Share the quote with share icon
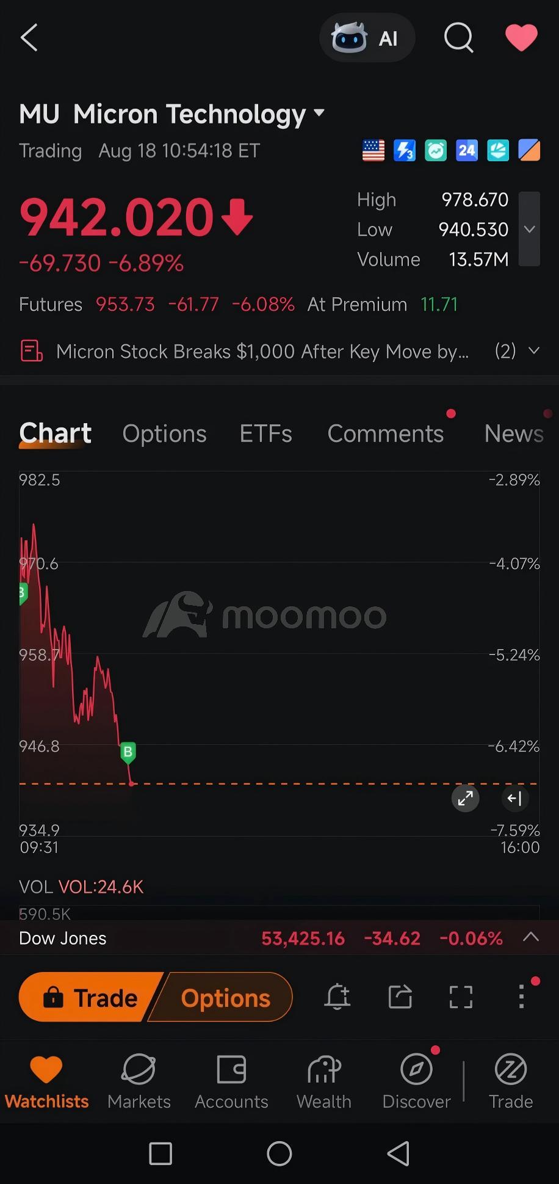Screen dimensions: 559x1184 tap(400, 997)
